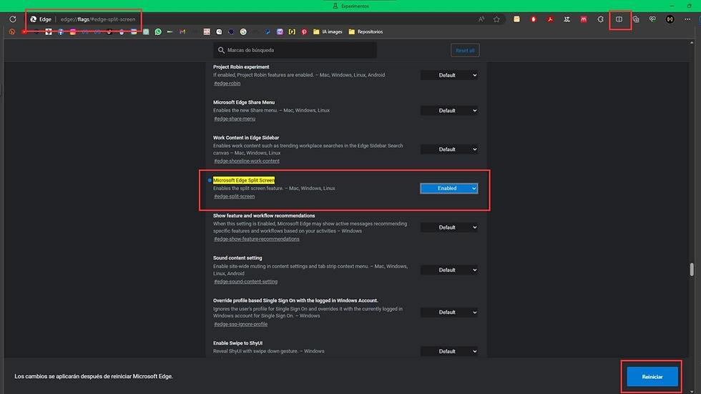
Task: Open the Split Screen Enabled dropdown
Action: tap(449, 188)
